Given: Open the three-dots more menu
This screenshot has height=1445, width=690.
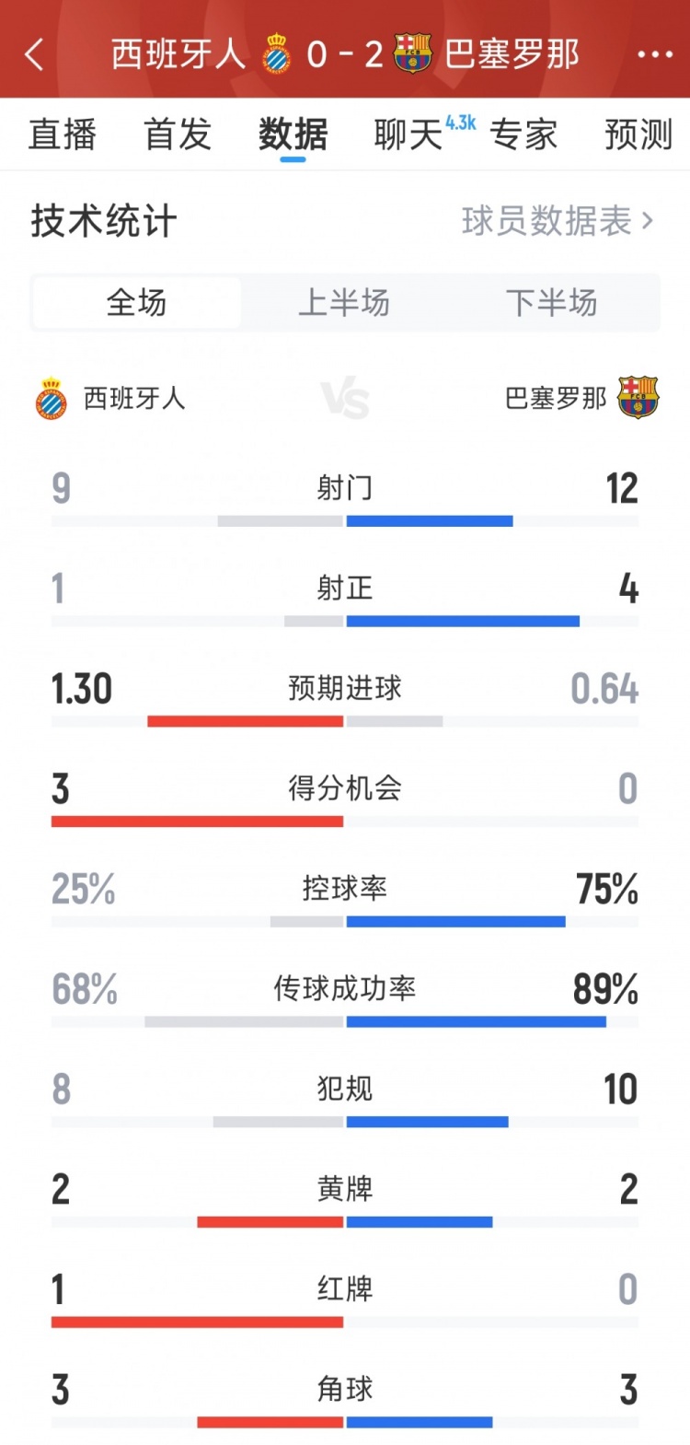Looking at the screenshot, I should pos(654,55).
